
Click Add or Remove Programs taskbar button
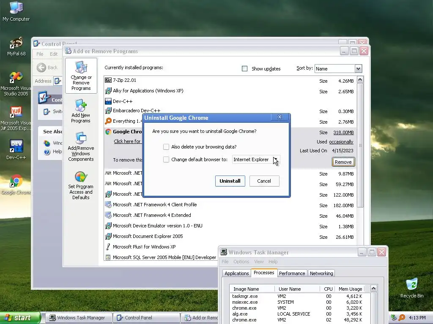200,318
